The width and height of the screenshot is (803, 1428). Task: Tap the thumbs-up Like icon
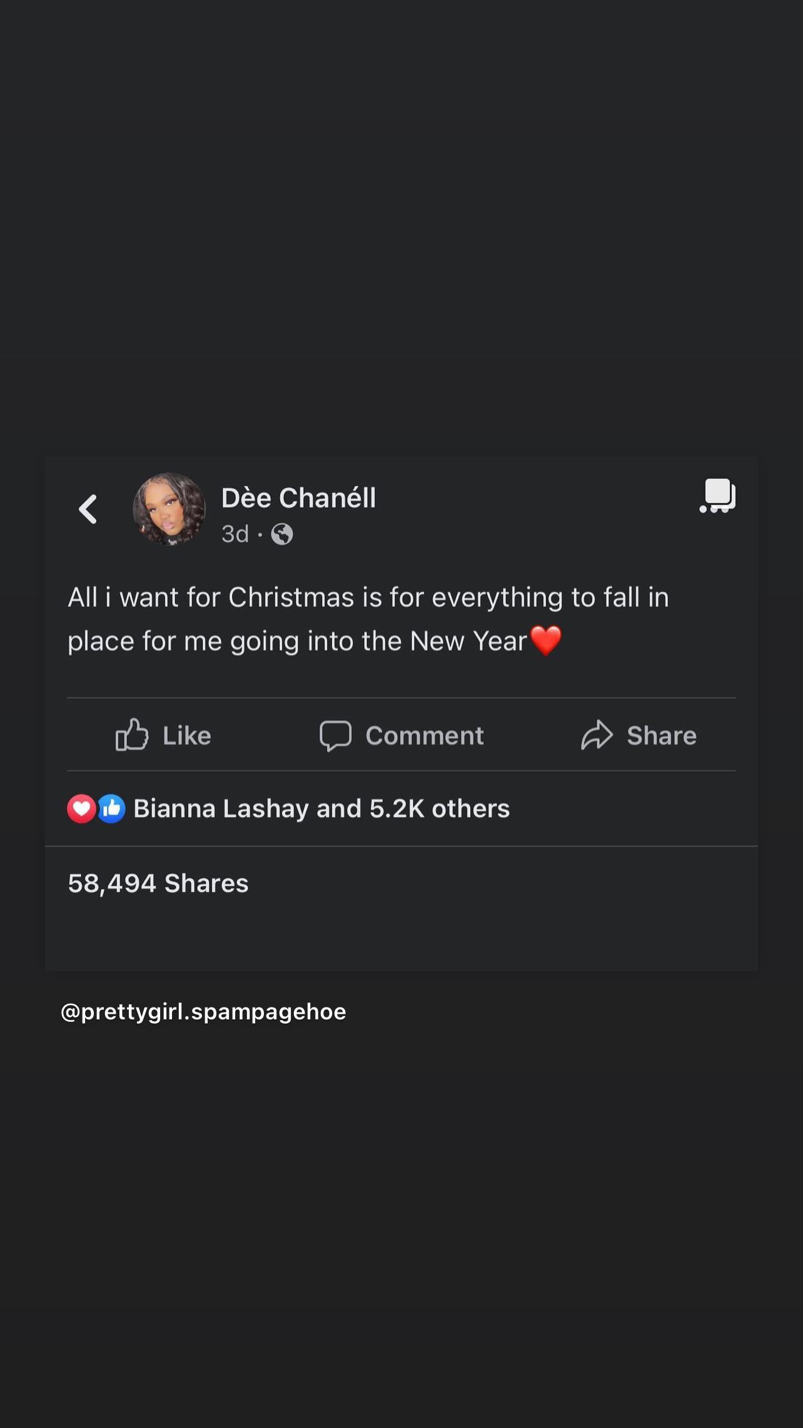coord(132,735)
